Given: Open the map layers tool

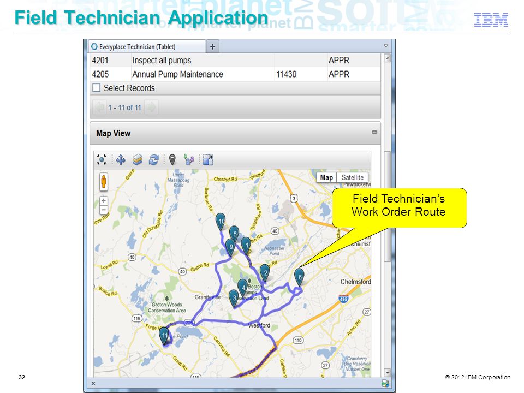Looking at the screenshot, I should (x=138, y=160).
